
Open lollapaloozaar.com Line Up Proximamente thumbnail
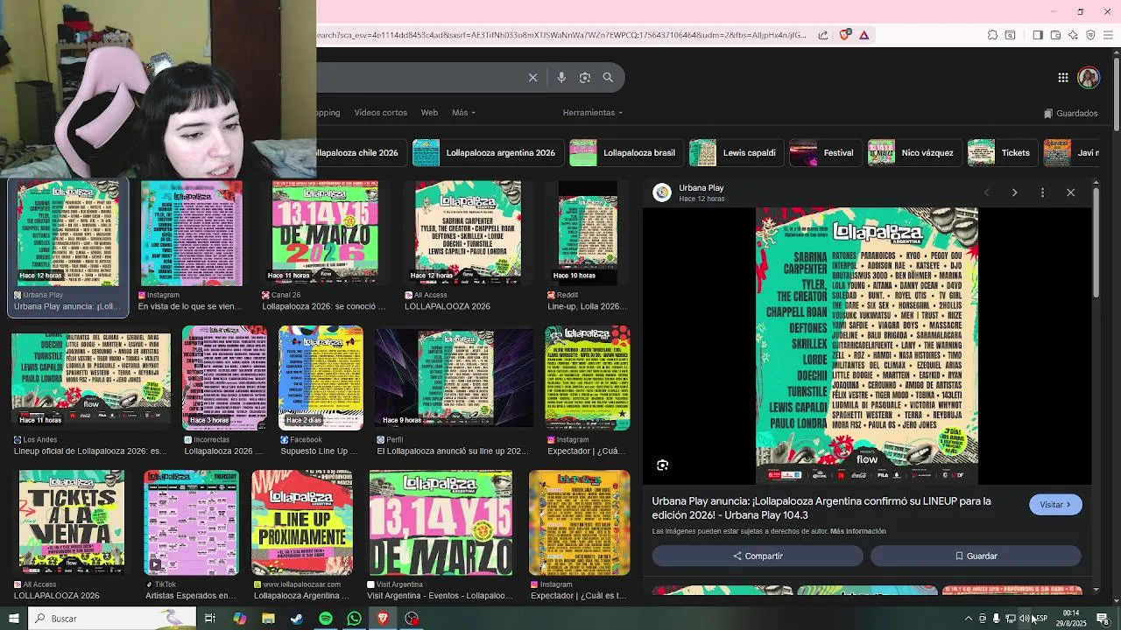tap(302, 522)
